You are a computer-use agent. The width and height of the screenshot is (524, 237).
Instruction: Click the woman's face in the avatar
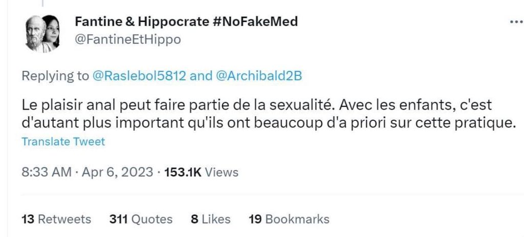[x=52, y=32]
